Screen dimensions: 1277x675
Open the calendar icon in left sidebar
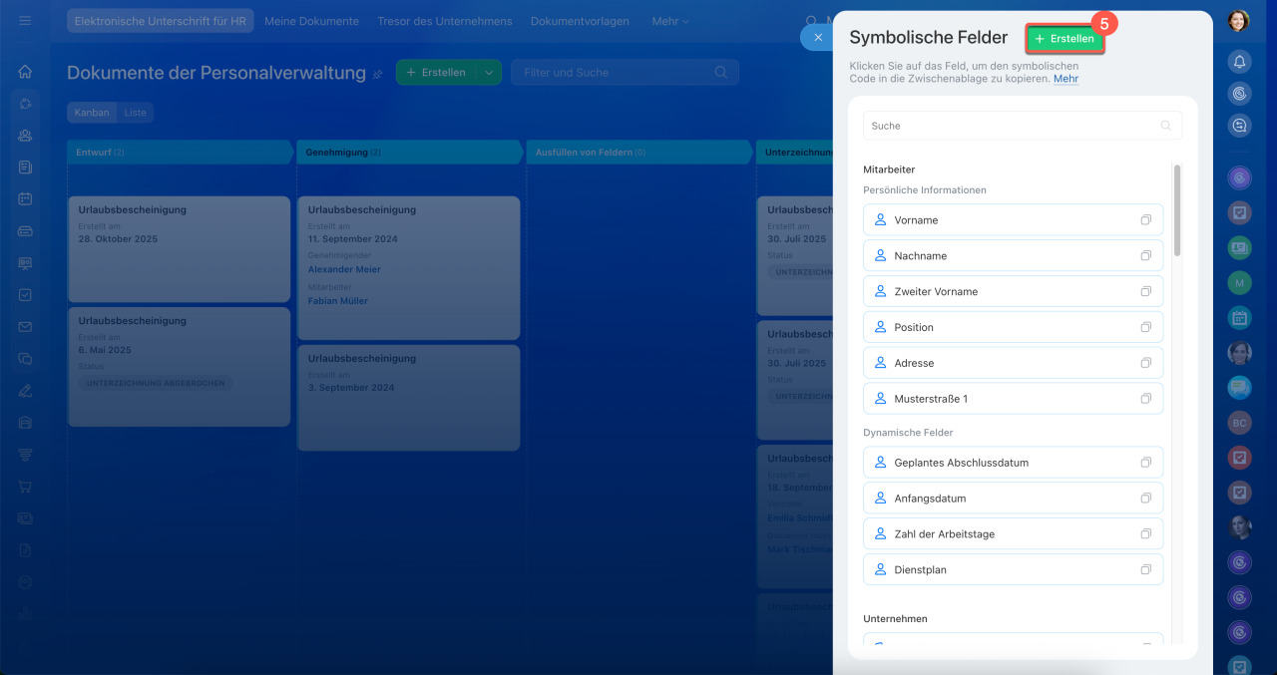[x=25, y=199]
